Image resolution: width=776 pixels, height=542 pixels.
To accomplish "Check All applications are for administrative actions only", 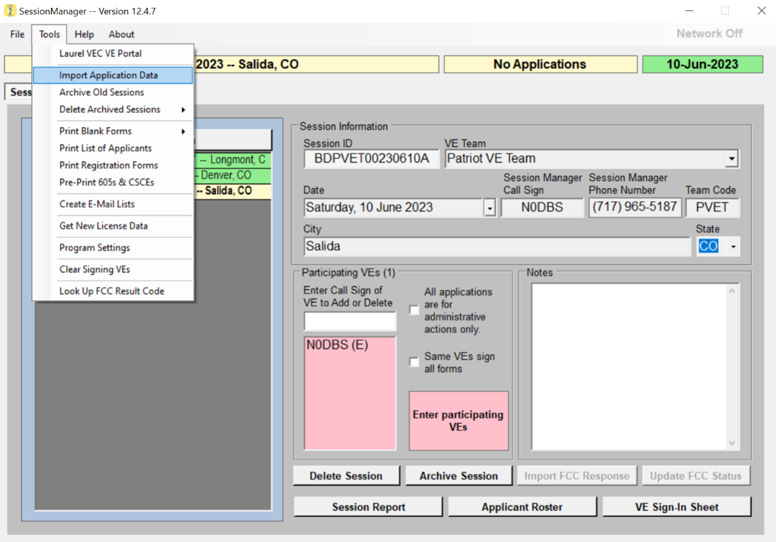I will click(415, 310).
